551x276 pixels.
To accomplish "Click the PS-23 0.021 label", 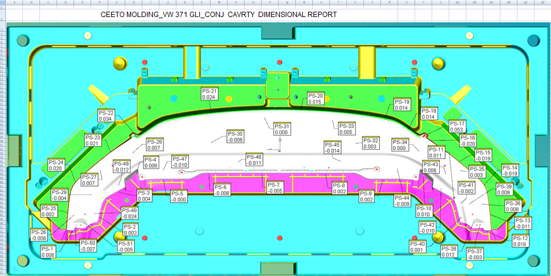I will tap(93, 140).
